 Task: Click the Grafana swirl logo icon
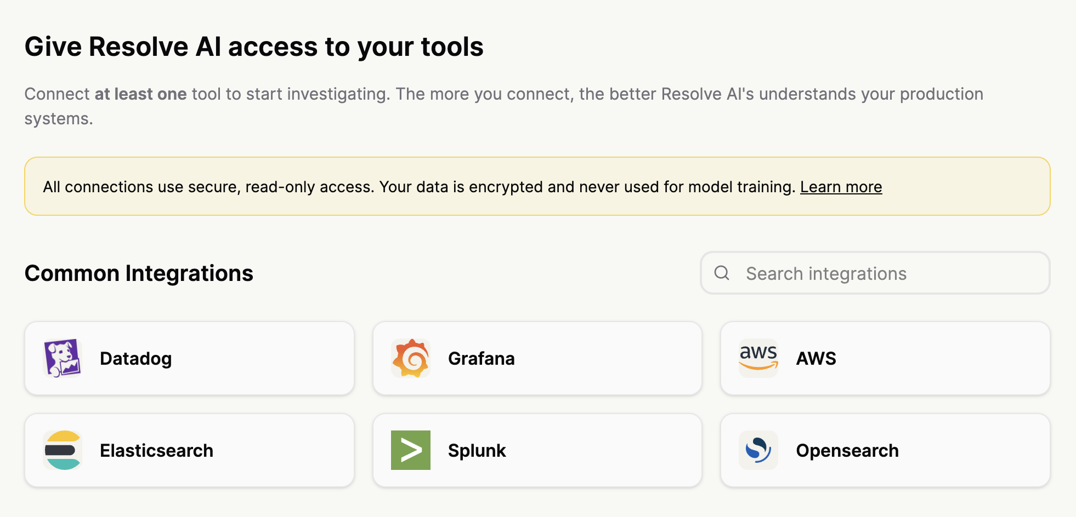(x=411, y=358)
